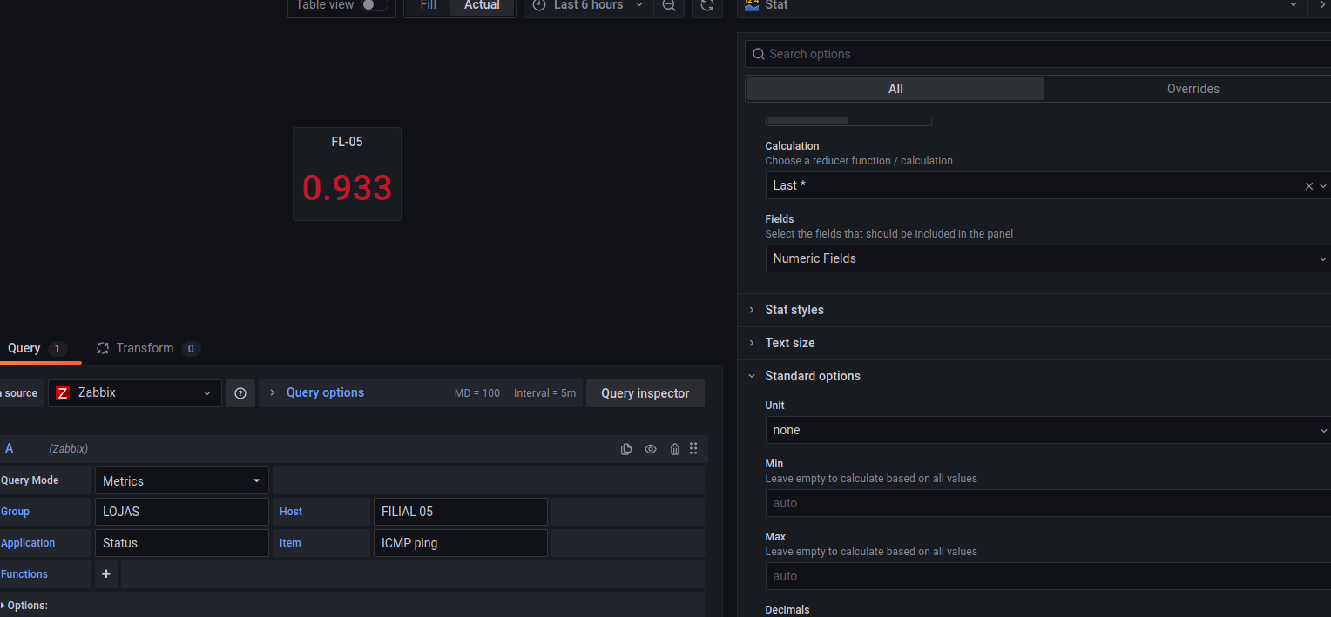Open the Query Mode Metrics dropdown

coord(181,480)
